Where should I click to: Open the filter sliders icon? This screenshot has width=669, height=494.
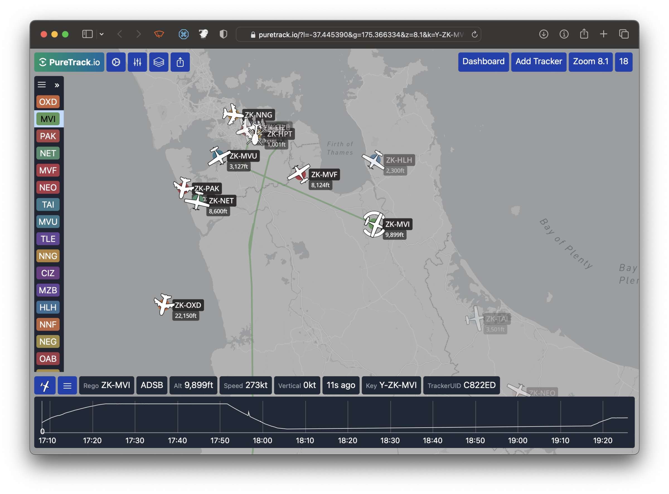pyautogui.click(x=137, y=62)
